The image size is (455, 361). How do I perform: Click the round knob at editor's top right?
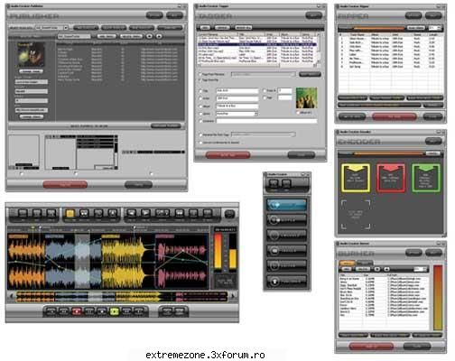tap(229, 214)
